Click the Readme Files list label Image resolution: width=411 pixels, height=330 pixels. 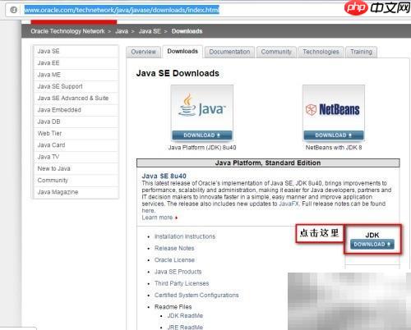tap(173, 307)
